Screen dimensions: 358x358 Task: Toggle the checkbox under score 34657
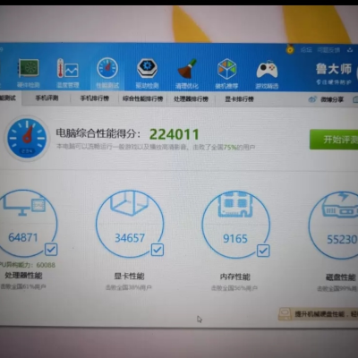tap(158, 250)
